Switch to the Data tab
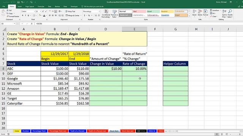Image resolution: width=243 pixels, height=136 pixels. [50, 6]
